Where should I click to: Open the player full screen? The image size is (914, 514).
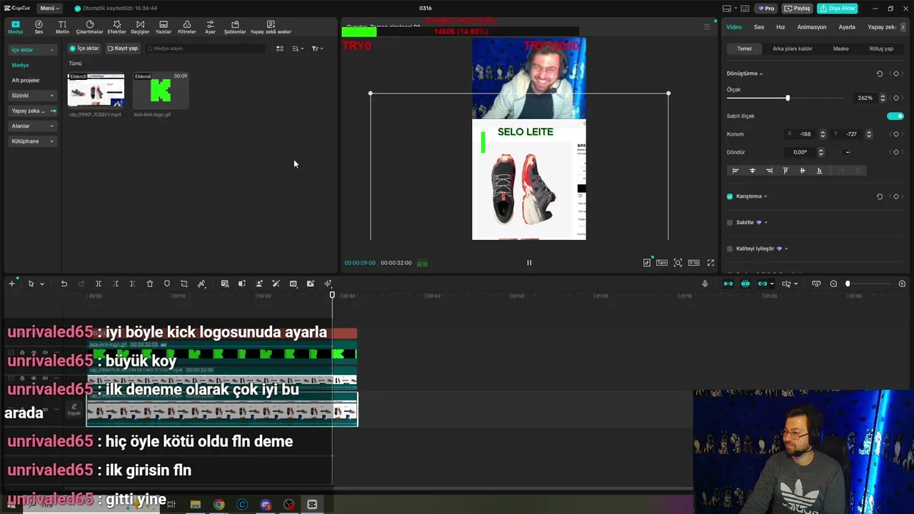[710, 263]
